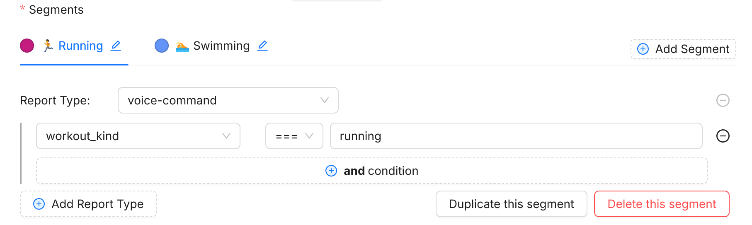Edit the Swimming segment name pencil icon
752x225 pixels.
tap(262, 46)
